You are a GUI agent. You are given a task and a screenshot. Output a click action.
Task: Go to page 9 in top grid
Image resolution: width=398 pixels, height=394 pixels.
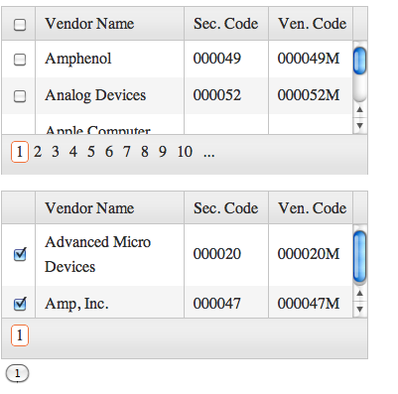[163, 152]
